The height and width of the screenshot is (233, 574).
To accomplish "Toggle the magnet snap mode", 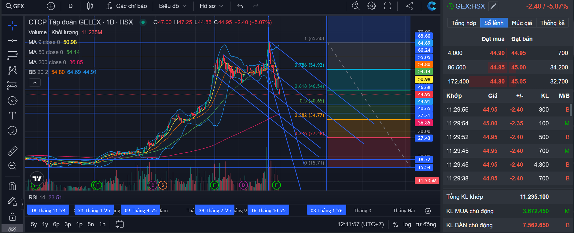I will tap(12, 186).
